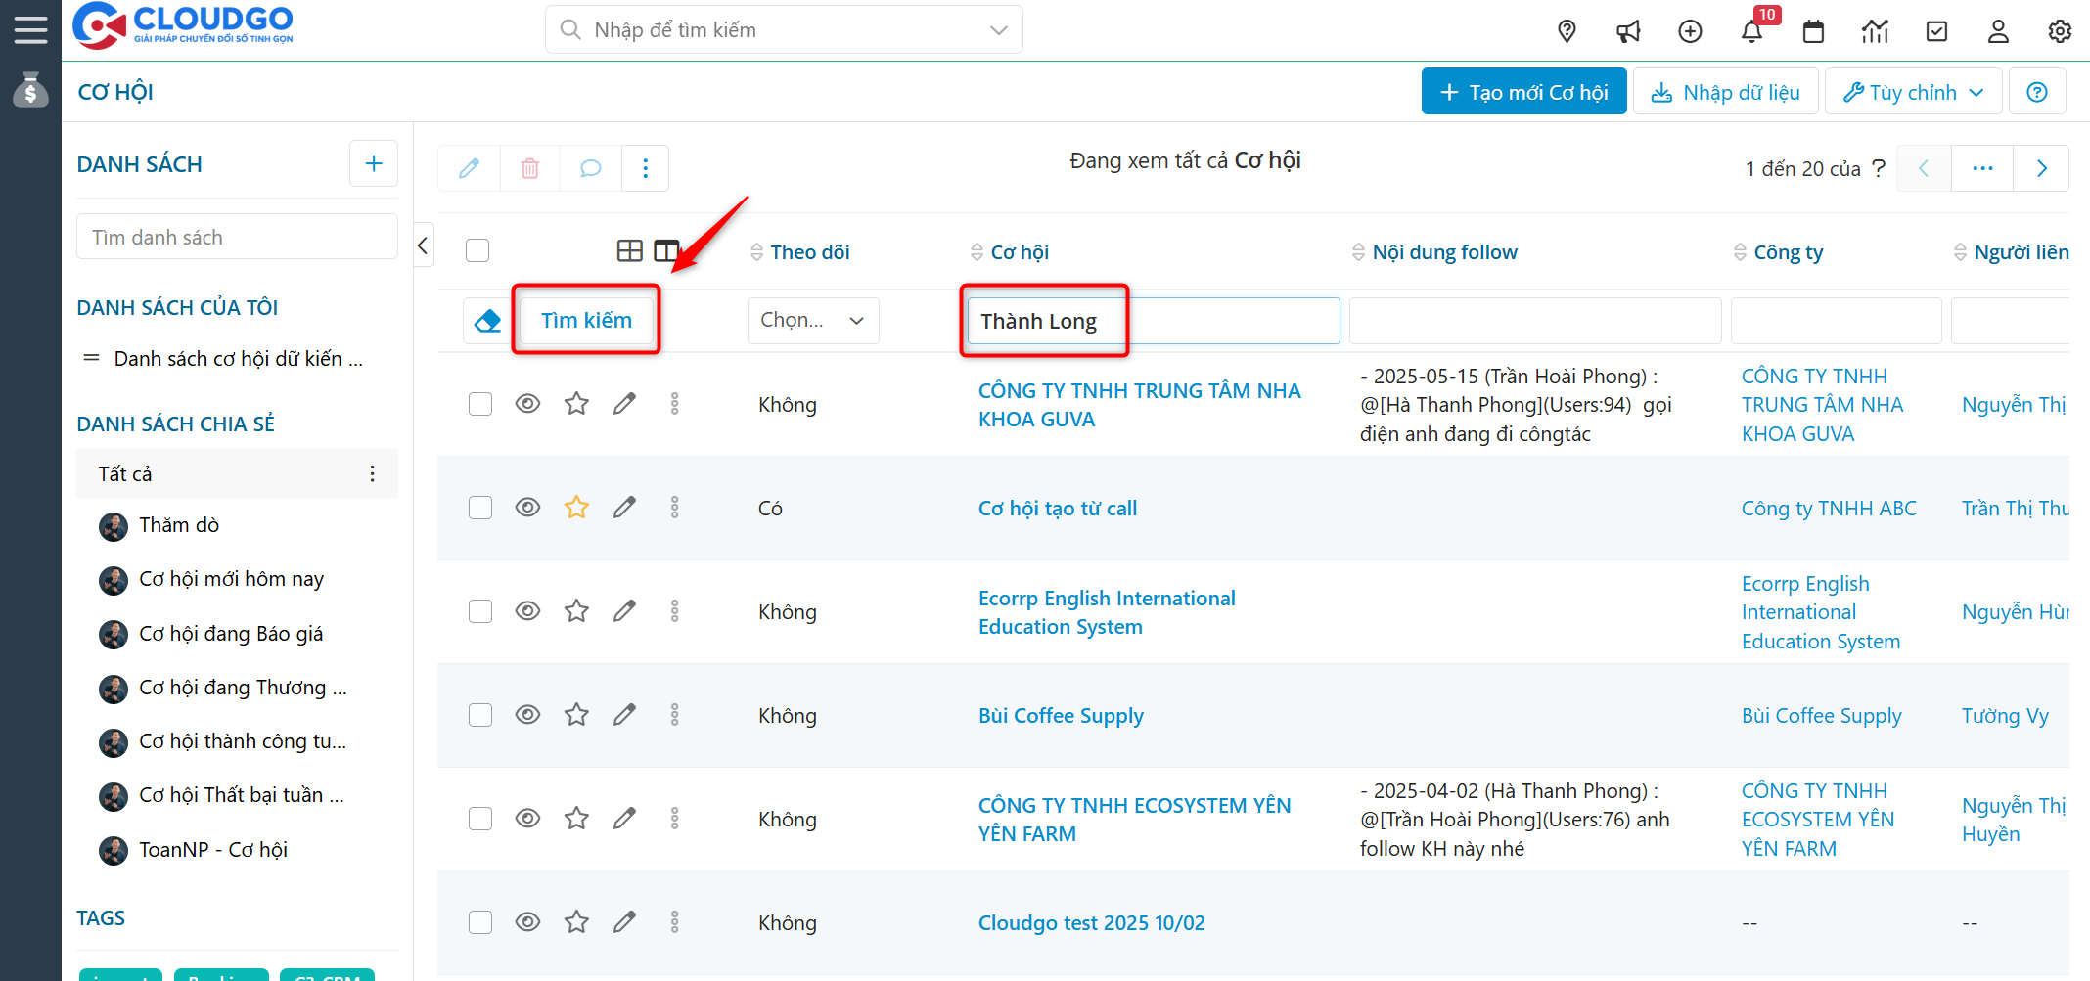This screenshot has width=2090, height=981.
Task: Star the Bùi Coffee Supply opportunity
Action: 576,715
